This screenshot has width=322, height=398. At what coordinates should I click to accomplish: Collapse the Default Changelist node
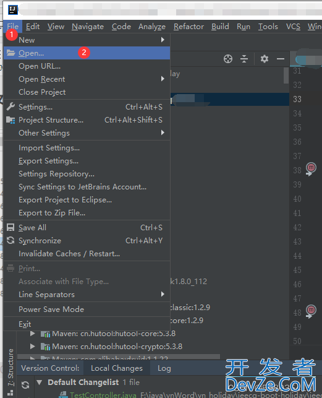(x=40, y=382)
